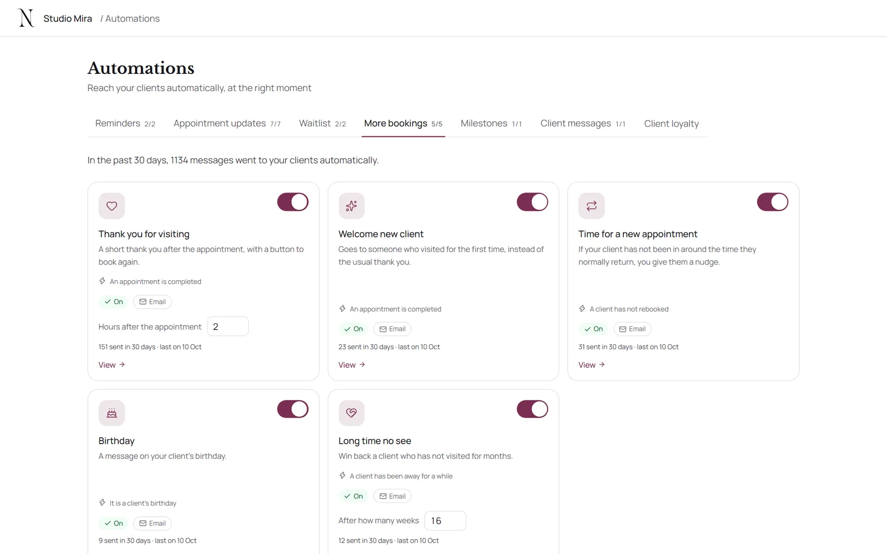
Task: Edit the Hours after the appointment field
Action: click(x=228, y=326)
